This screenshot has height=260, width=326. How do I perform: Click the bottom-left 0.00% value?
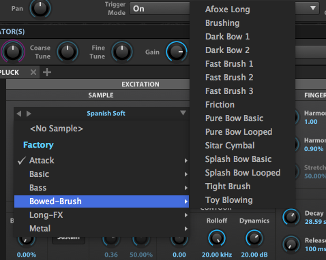27,255
